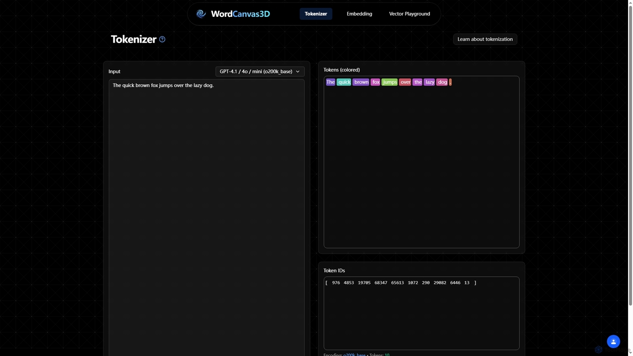Screen dimensions: 633x356
Task: Click the 'Tokenizer' page heading
Action: click(x=134, y=39)
